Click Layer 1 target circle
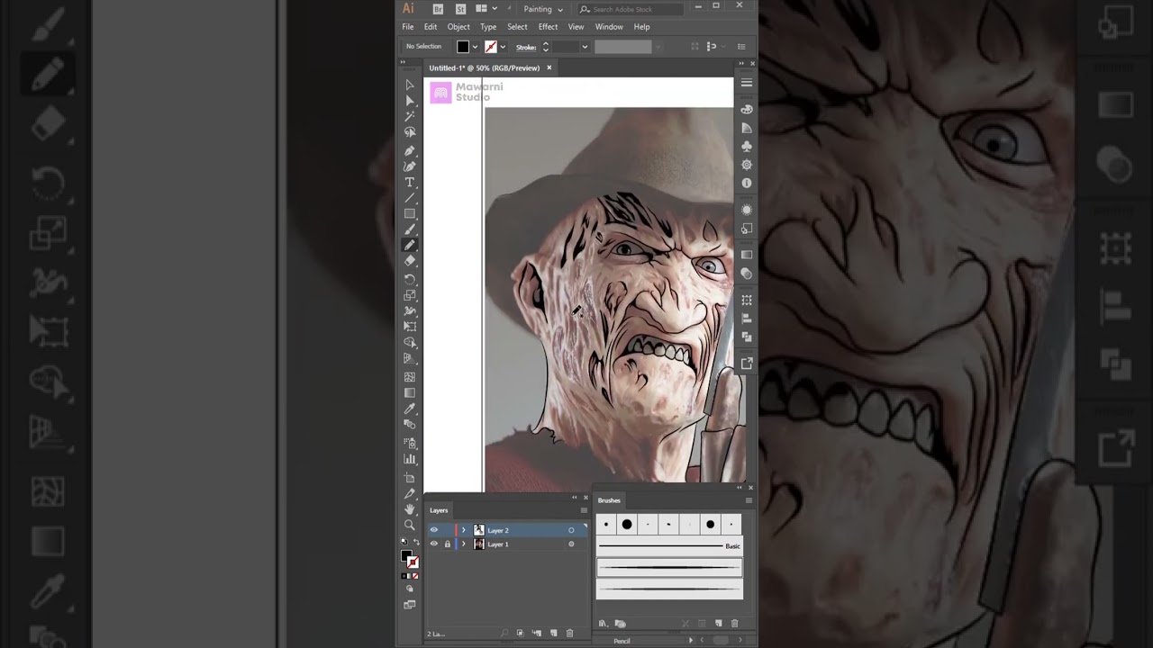 [571, 544]
